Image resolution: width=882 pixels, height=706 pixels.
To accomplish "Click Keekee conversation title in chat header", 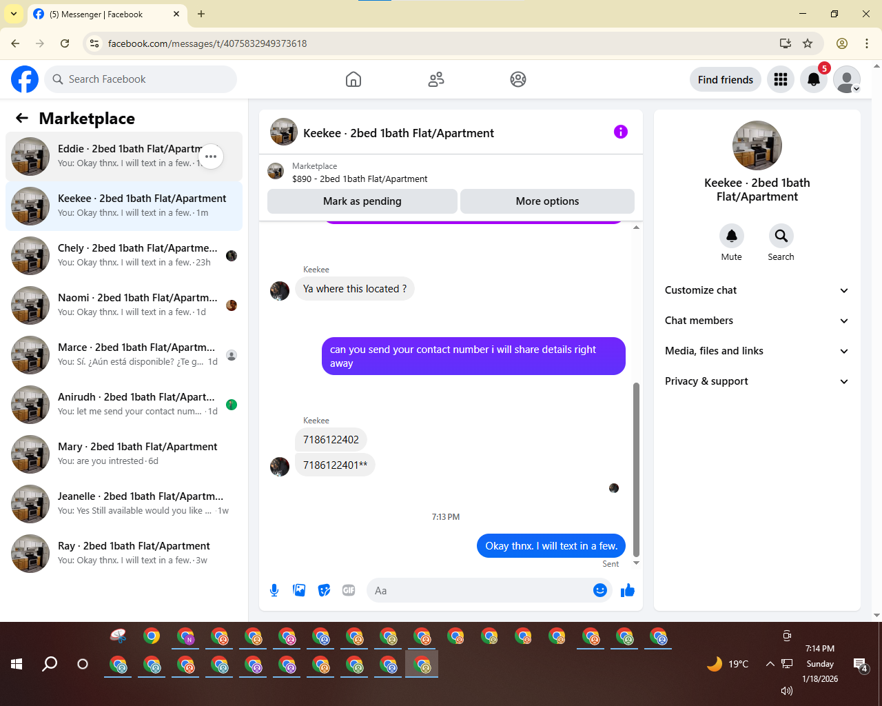I will coord(398,133).
